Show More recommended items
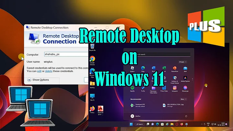This screenshot has height=131, width=233. point(183,99)
